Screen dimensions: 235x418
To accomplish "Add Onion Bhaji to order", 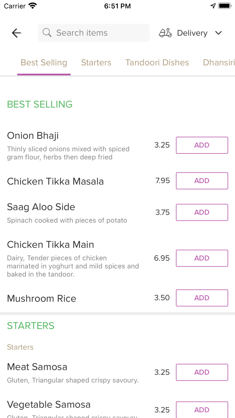I will pos(202,145).
